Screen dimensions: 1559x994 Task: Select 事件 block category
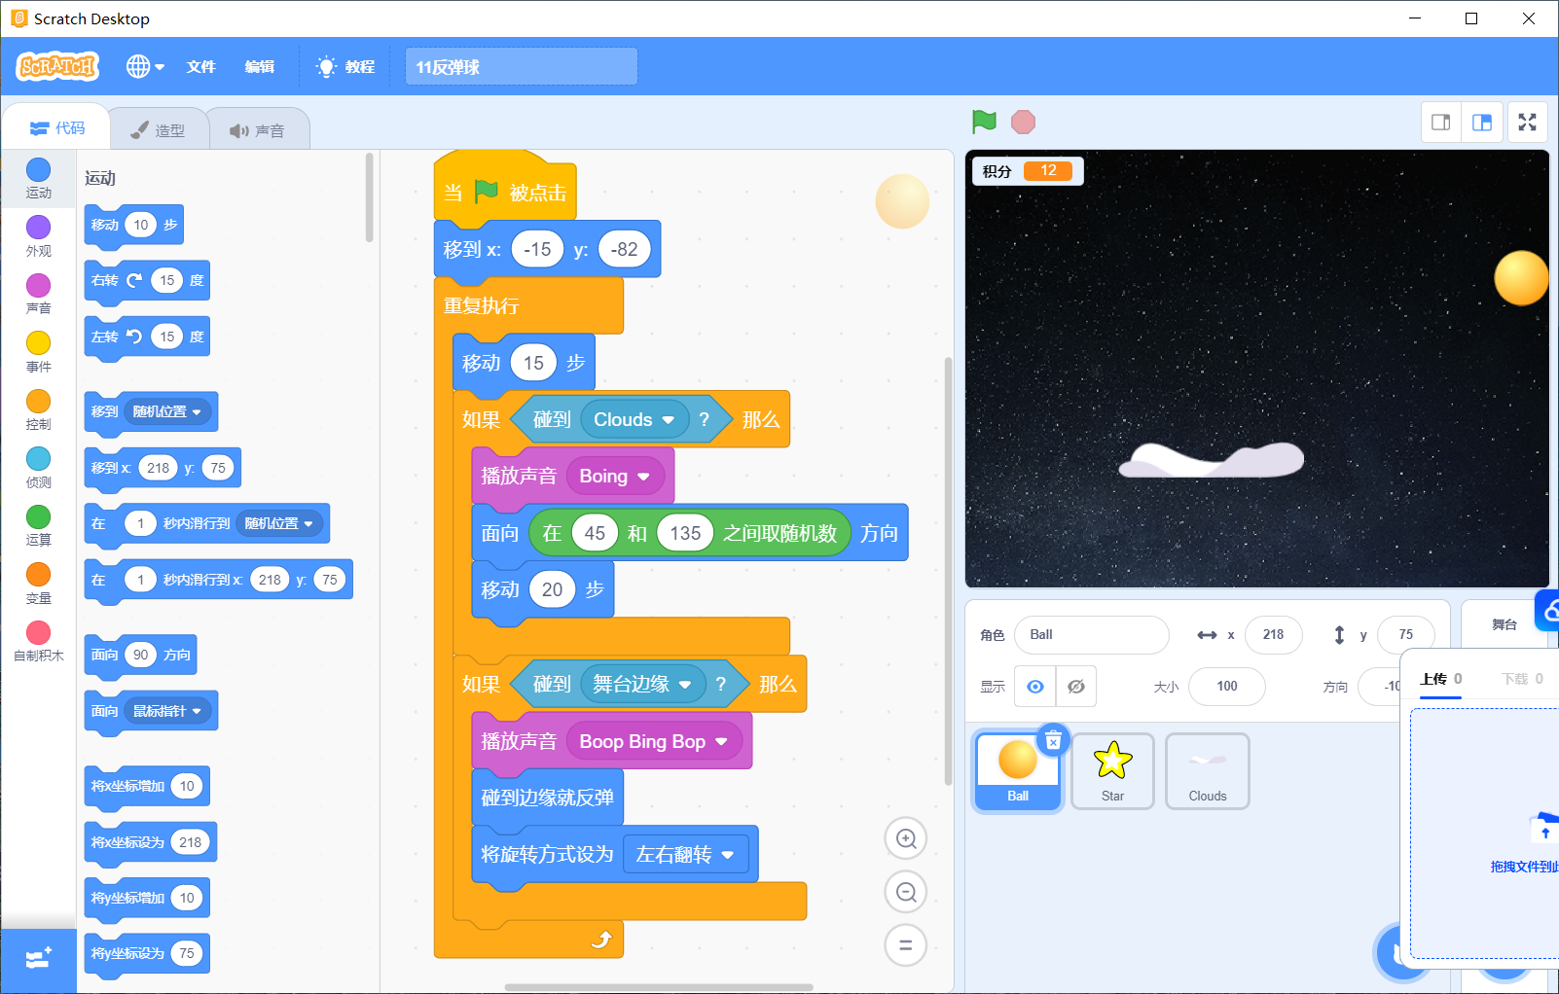(x=39, y=352)
